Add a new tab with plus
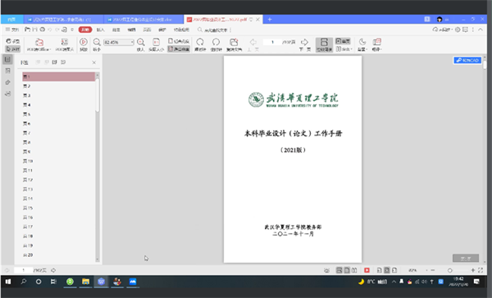Viewport: 492px width, 298px height. pos(270,20)
